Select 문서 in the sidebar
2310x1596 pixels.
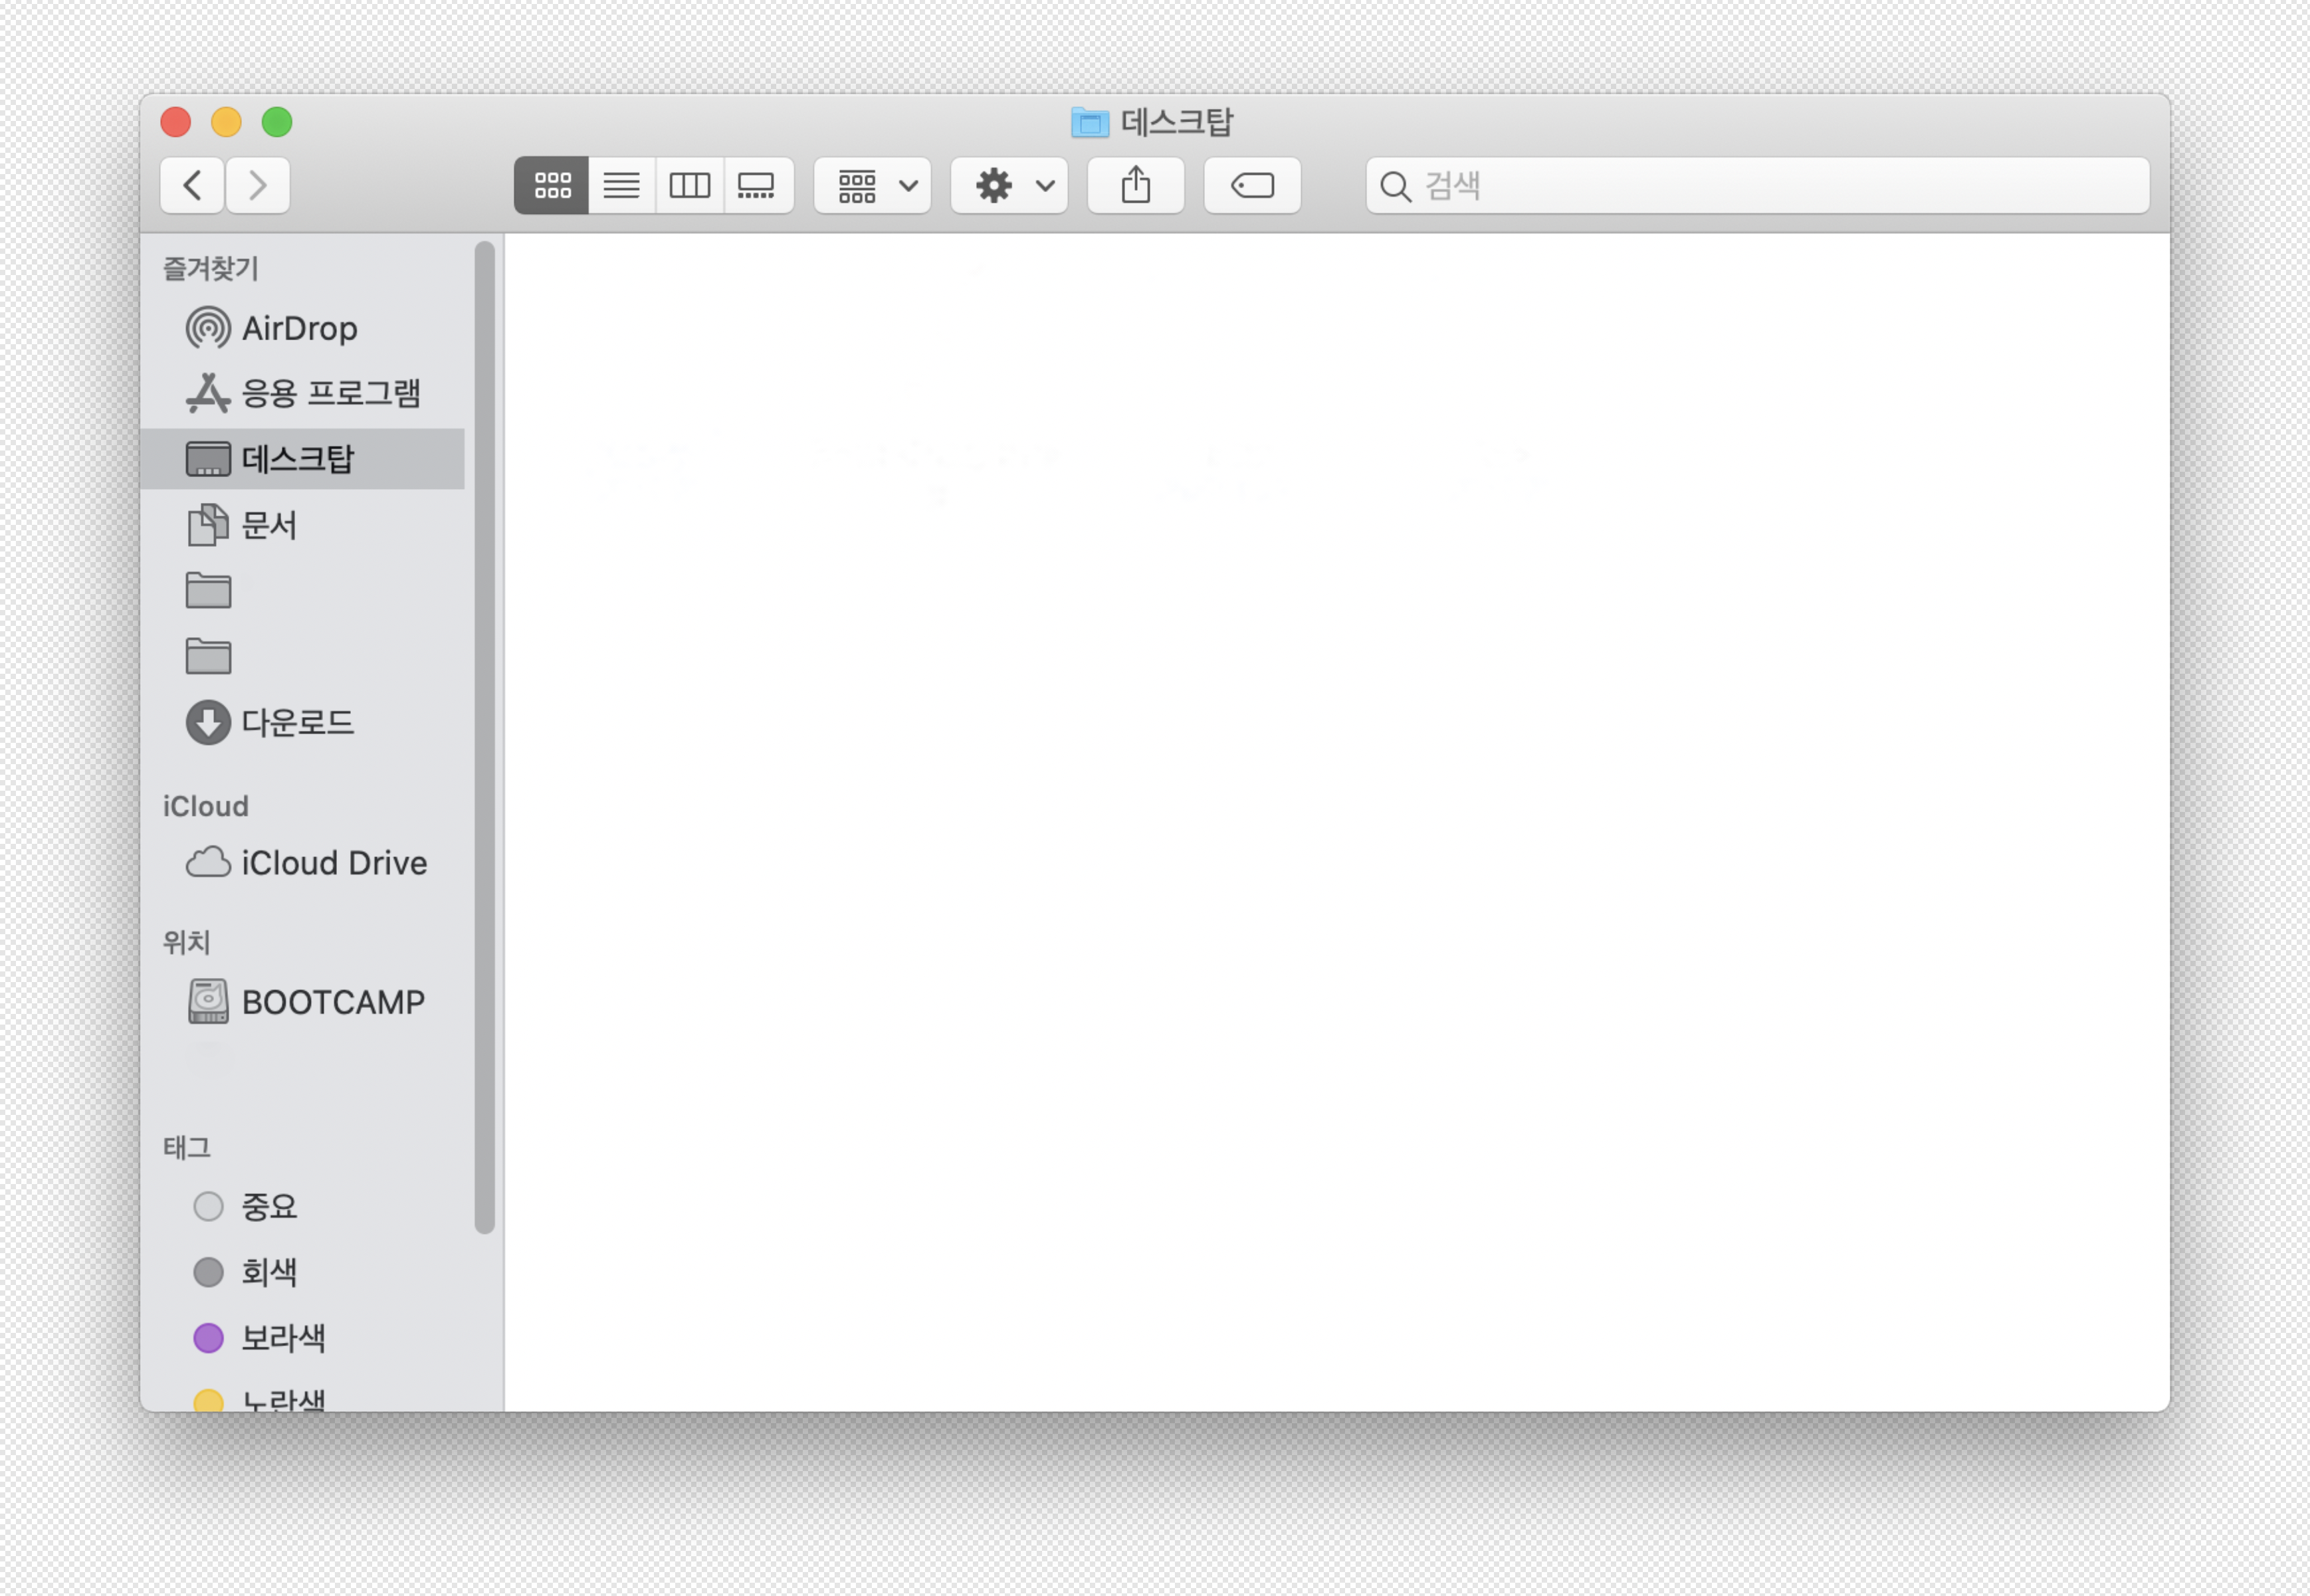(268, 525)
